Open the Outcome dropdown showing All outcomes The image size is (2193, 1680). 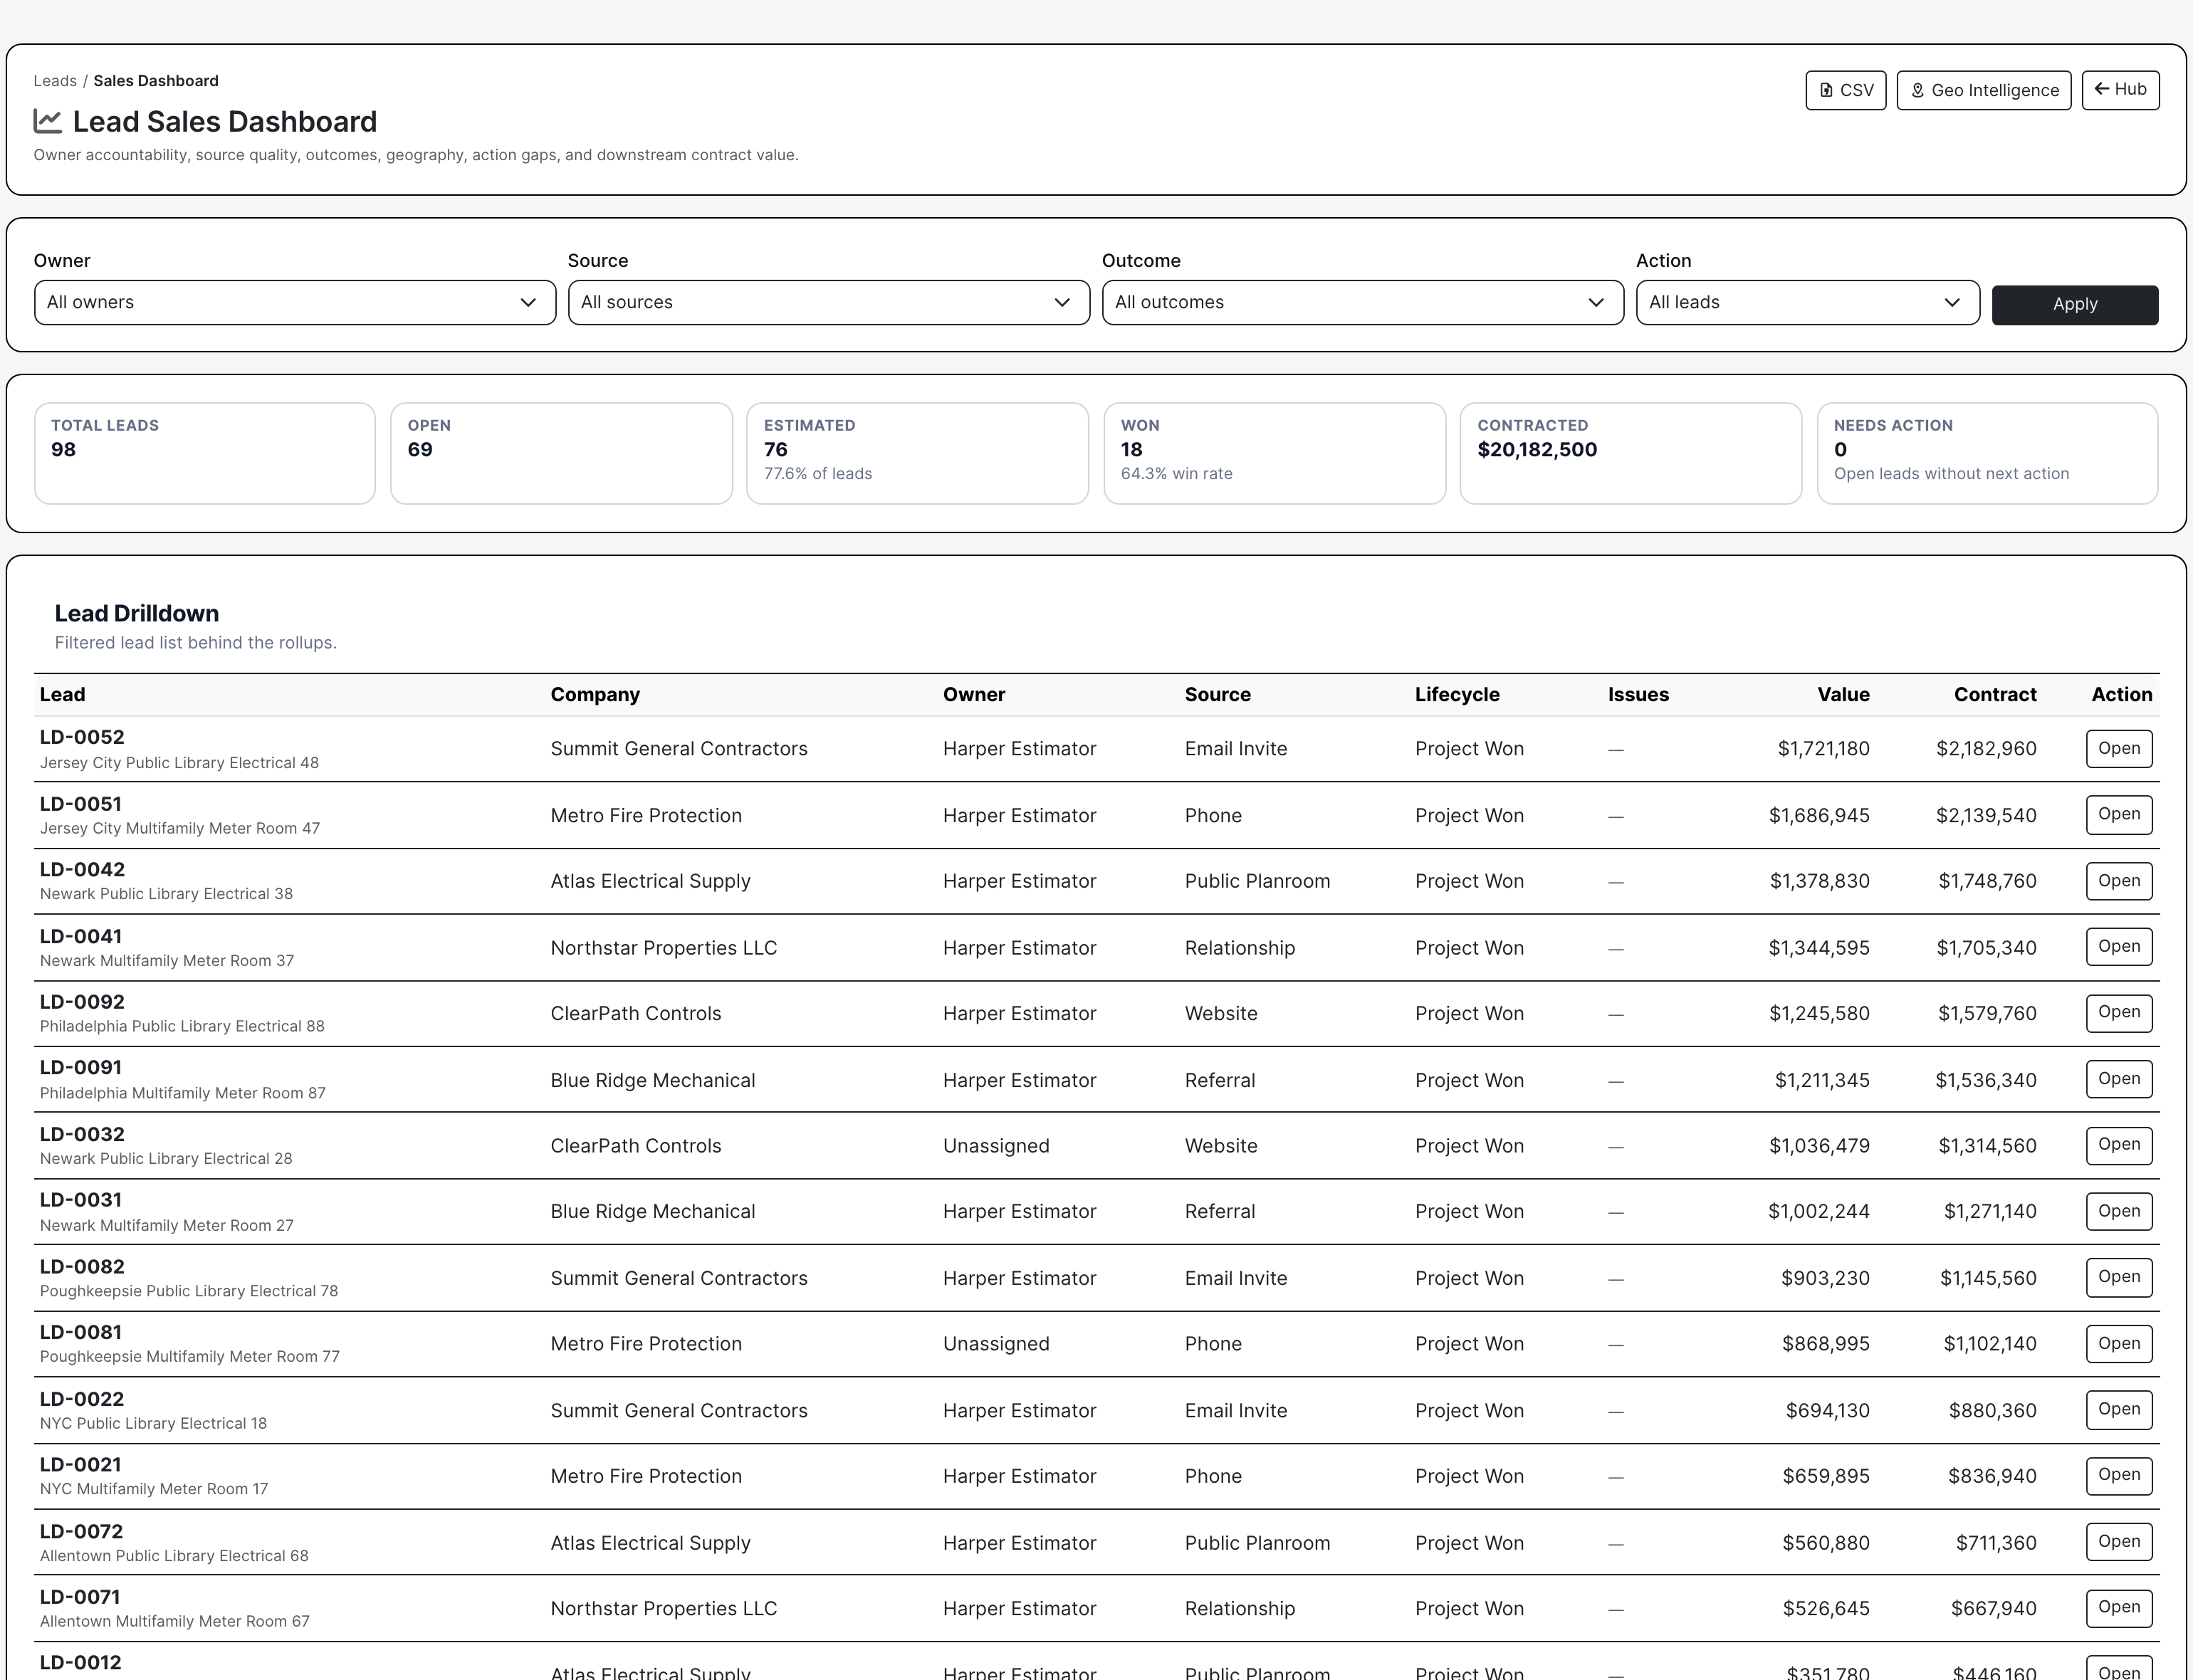click(x=1363, y=302)
